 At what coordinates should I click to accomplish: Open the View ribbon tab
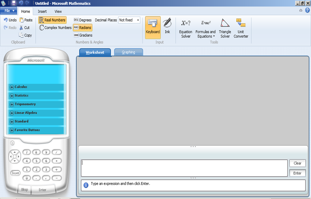(58, 11)
